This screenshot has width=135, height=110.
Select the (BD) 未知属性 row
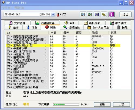pos(63,63)
